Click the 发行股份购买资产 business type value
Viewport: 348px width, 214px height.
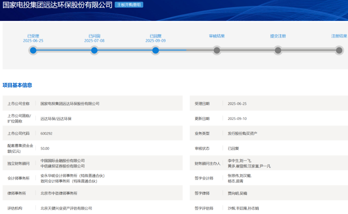tap(242, 133)
